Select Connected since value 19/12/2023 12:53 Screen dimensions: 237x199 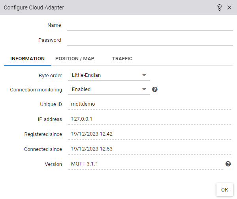(92, 149)
